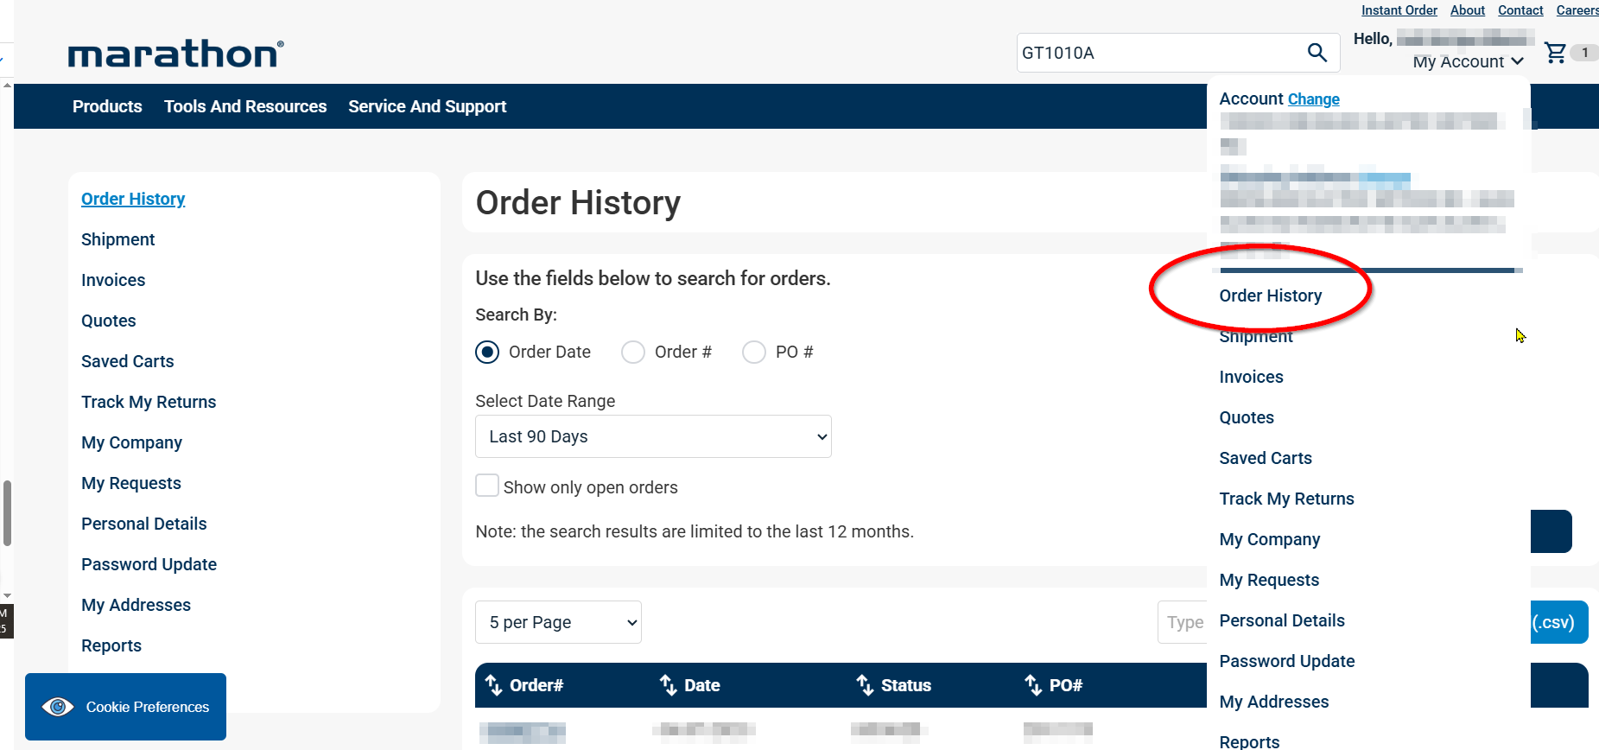Viewport: 1599px width, 750px height.
Task: Sort table by Date column arrows
Action: [668, 685]
